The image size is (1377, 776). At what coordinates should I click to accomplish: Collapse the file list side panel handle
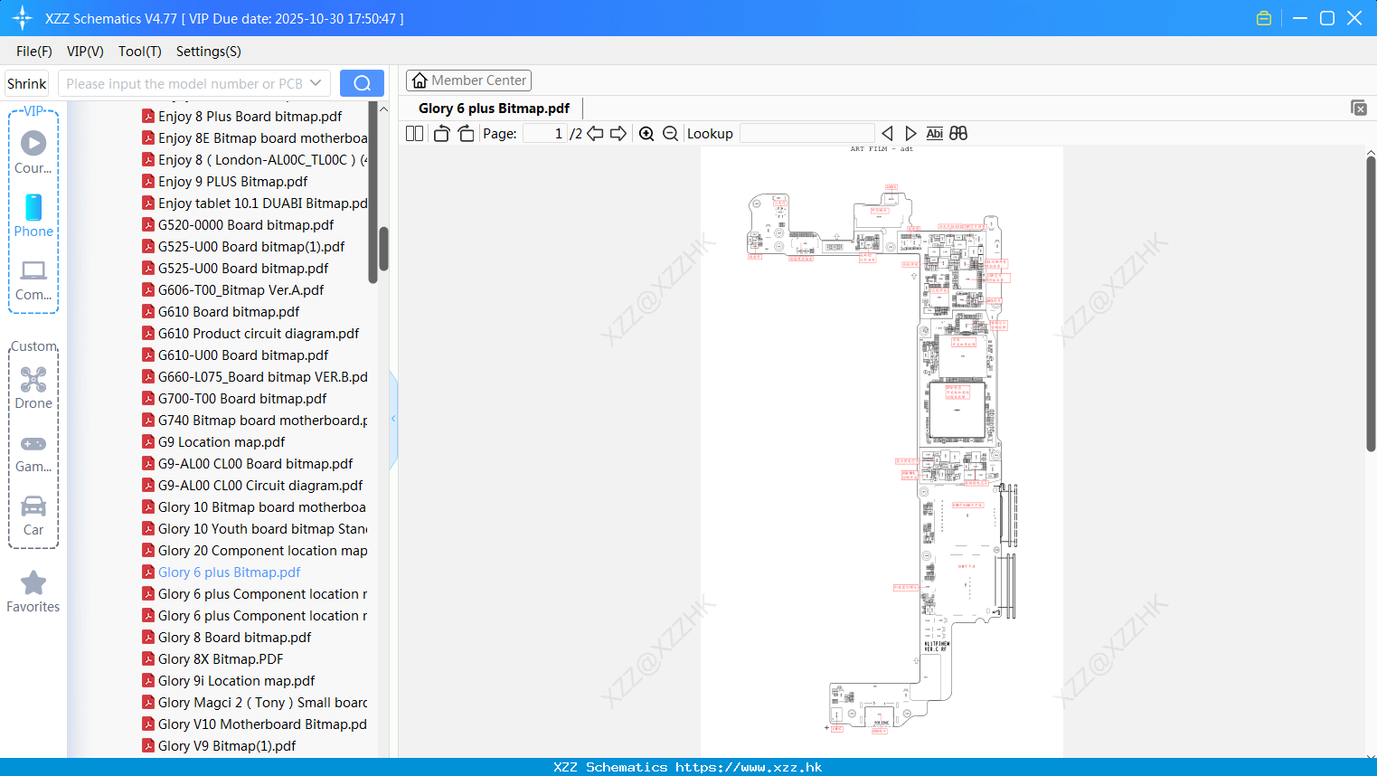pos(393,419)
